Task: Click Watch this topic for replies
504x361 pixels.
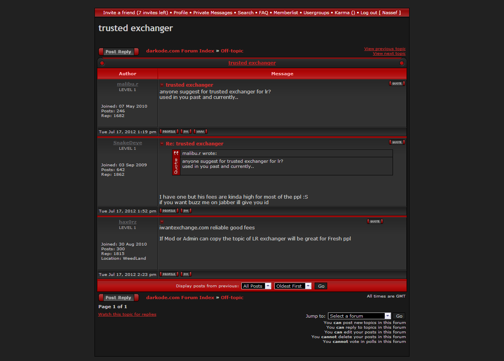Action: 127,314
